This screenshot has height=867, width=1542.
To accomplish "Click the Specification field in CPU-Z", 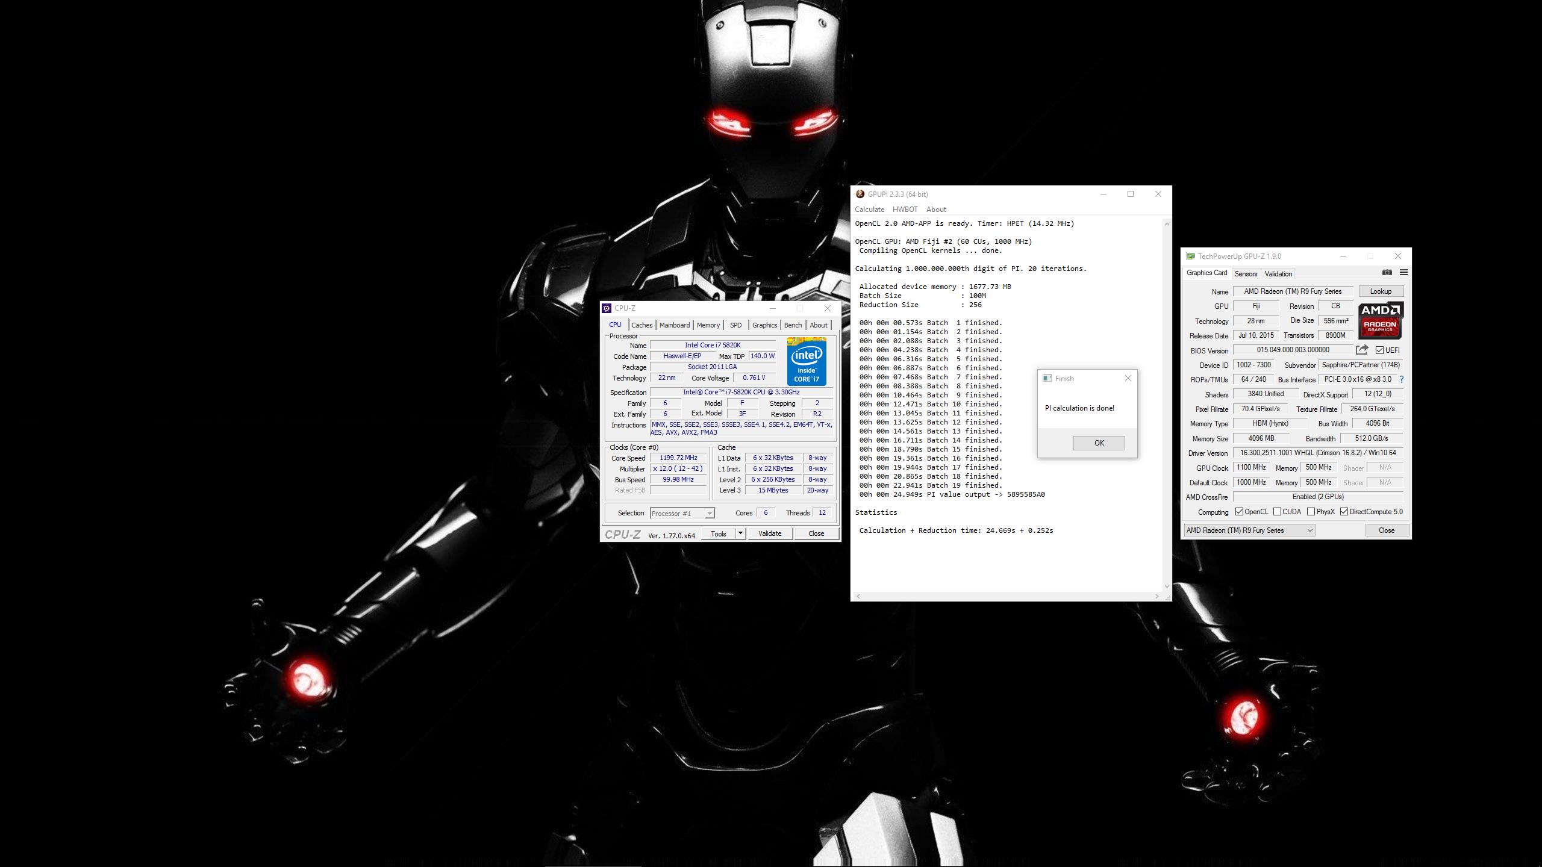I will [x=741, y=392].
